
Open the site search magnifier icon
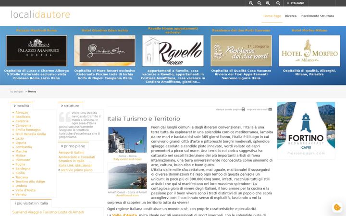[x=278, y=3]
